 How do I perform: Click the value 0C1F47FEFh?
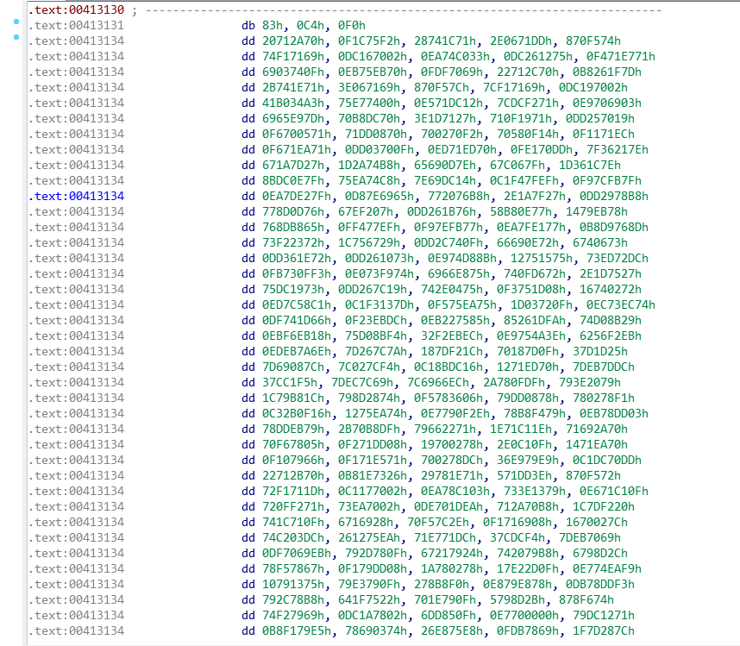coord(524,181)
